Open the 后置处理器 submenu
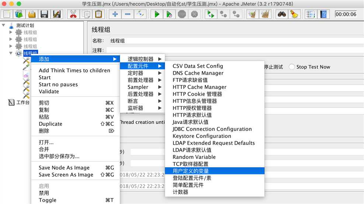The width and height of the screenshot is (364, 204). coord(142,94)
